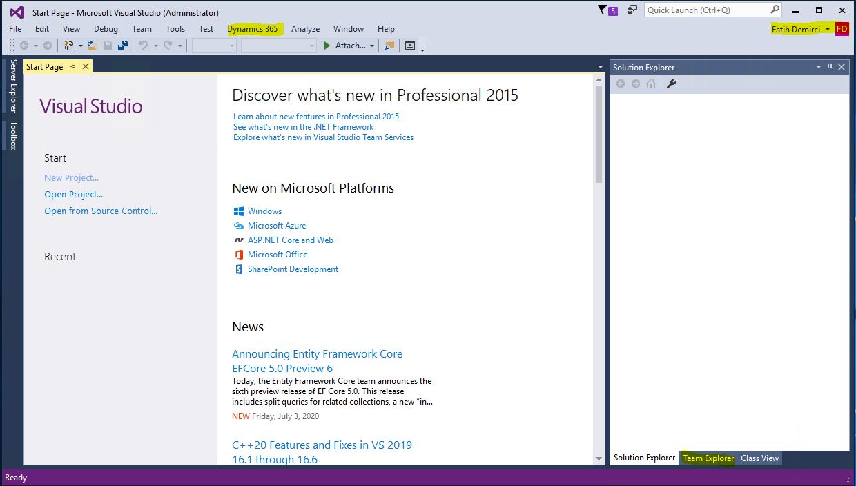This screenshot has height=486, width=856.
Task: Open the notifications flag icon
Action: [x=607, y=10]
